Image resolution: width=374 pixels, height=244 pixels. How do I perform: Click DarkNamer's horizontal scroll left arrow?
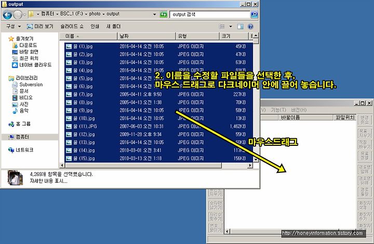pyautogui.click(x=227, y=231)
